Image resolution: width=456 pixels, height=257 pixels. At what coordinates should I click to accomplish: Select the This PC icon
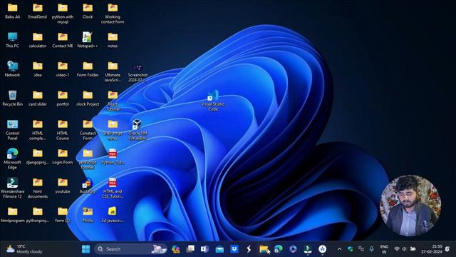coord(12,40)
